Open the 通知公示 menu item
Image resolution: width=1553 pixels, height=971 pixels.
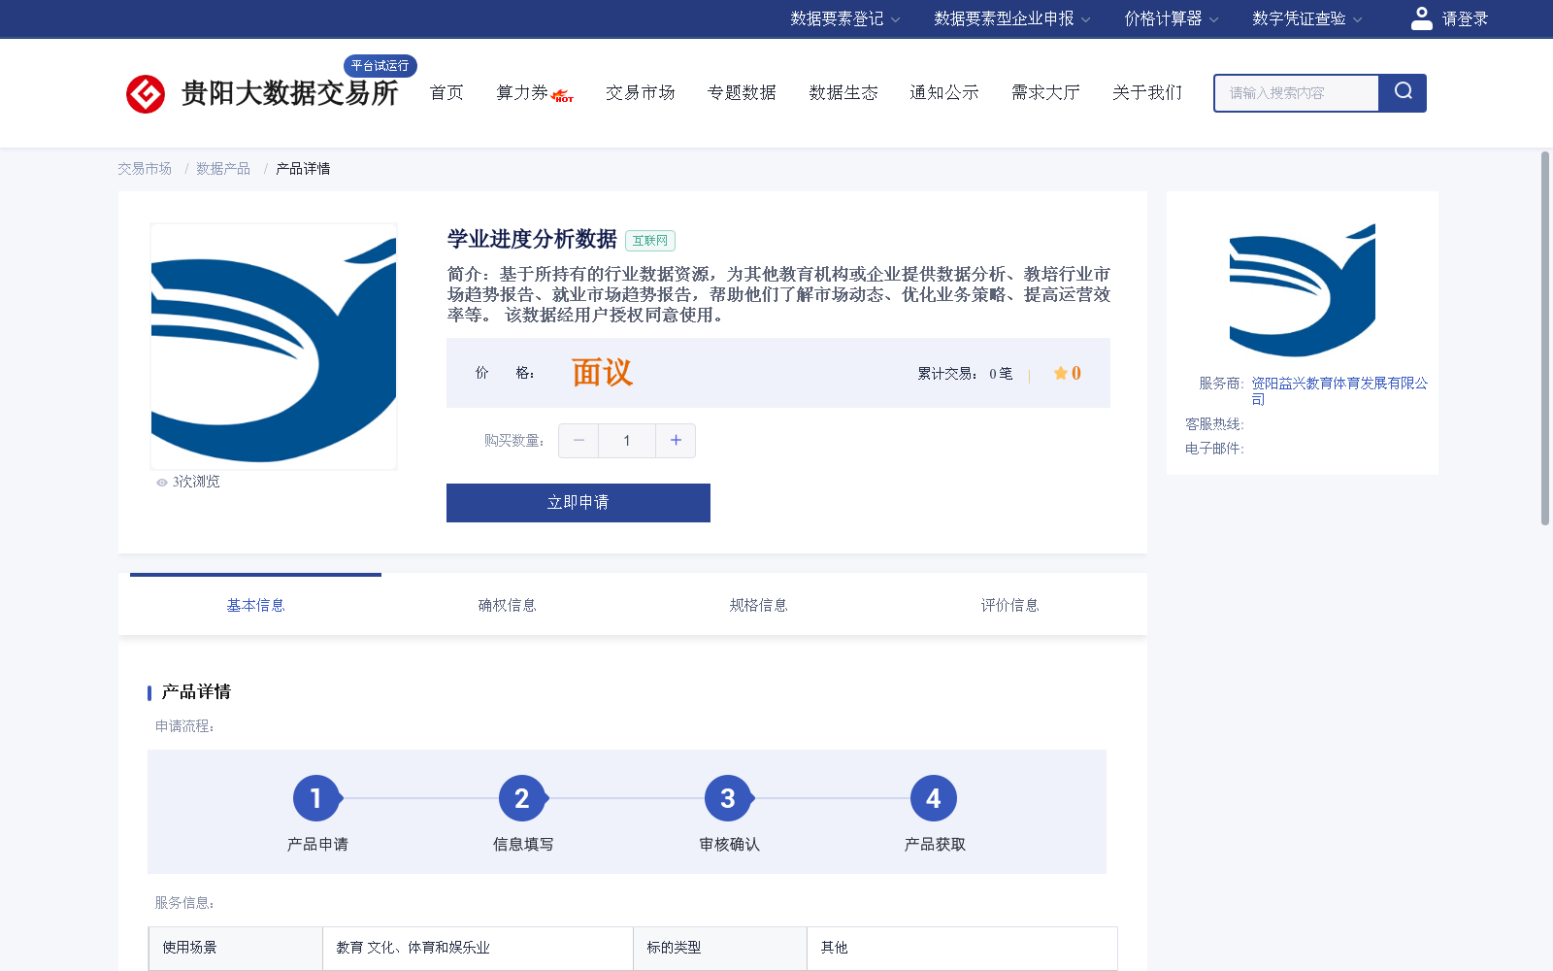[944, 92]
